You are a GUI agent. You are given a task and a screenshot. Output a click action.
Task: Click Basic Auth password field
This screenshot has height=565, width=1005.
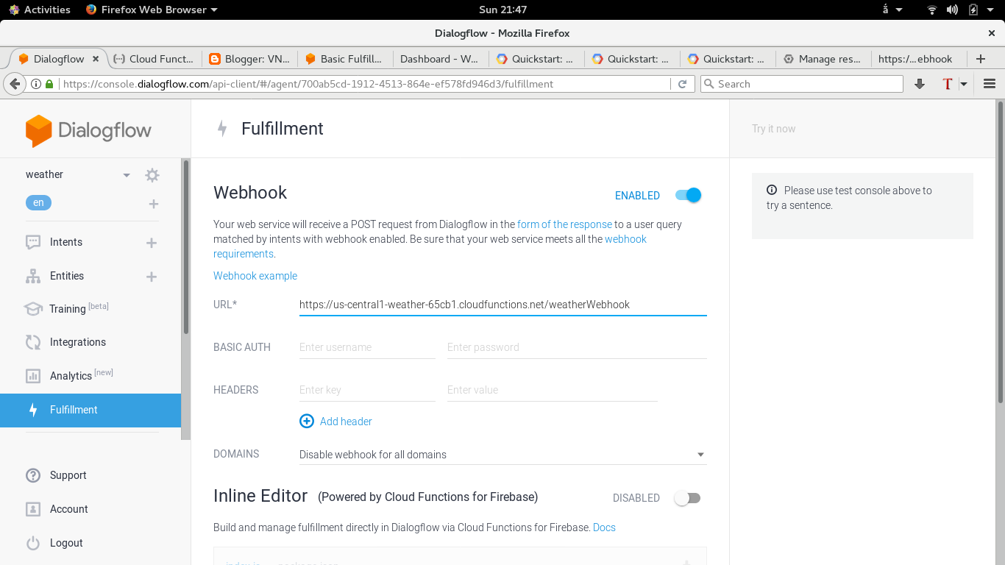click(577, 347)
